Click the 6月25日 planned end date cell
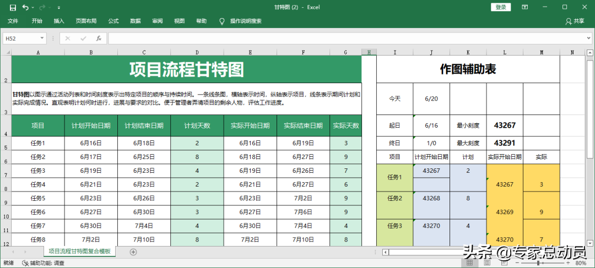This screenshot has width=595, height=268. tap(144, 157)
